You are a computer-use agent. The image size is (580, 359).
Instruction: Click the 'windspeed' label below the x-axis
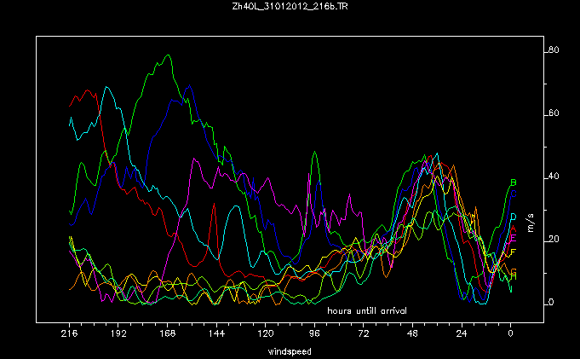(290, 351)
